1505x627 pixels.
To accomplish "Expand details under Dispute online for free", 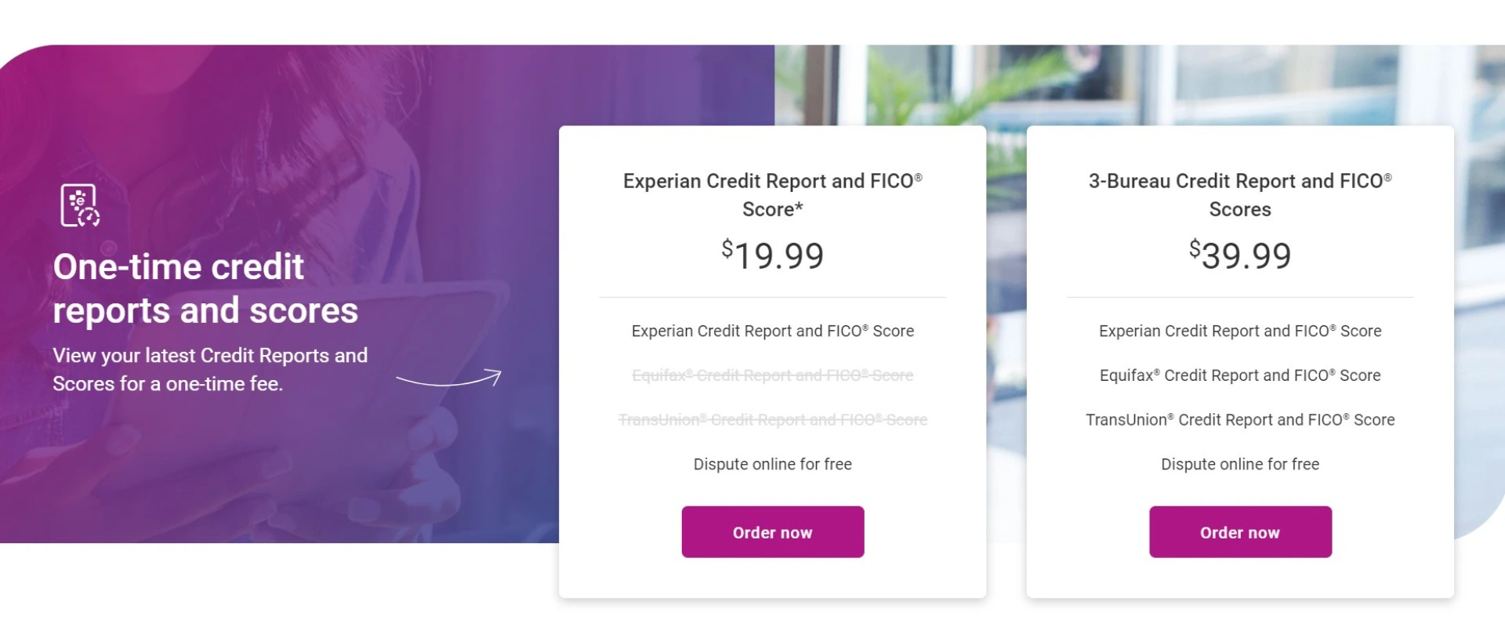I will pos(772,464).
